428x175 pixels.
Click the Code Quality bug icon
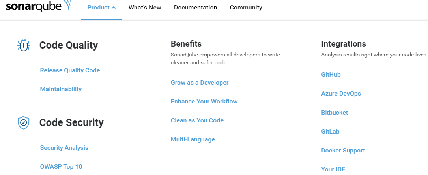[x=24, y=45]
